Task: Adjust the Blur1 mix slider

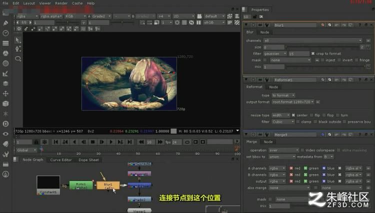Action: (325, 67)
